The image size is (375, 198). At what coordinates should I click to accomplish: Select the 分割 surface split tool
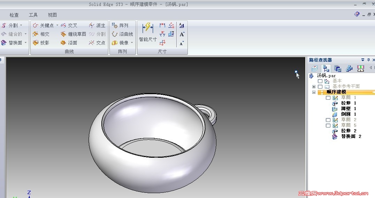point(9,25)
